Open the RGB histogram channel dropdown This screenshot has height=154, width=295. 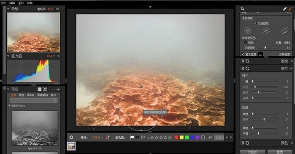51,56
